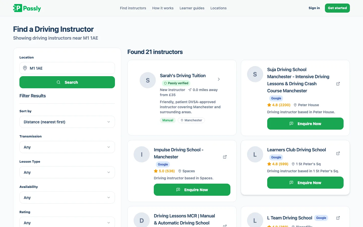Open external link icon for L Team Driving School
Image resolution: width=363 pixels, height=227 pixels.
[x=338, y=218]
